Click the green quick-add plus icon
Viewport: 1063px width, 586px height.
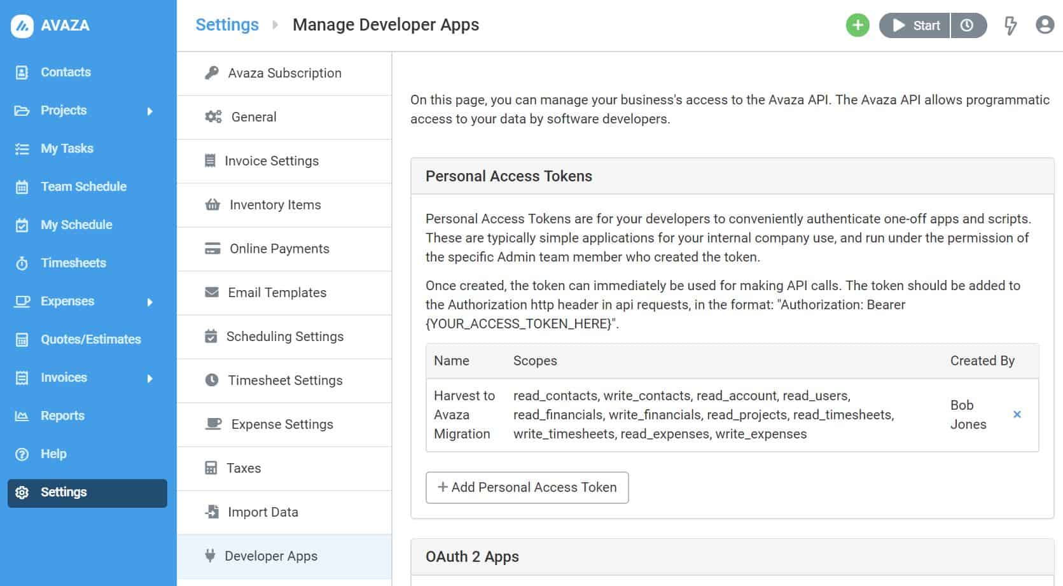click(857, 25)
